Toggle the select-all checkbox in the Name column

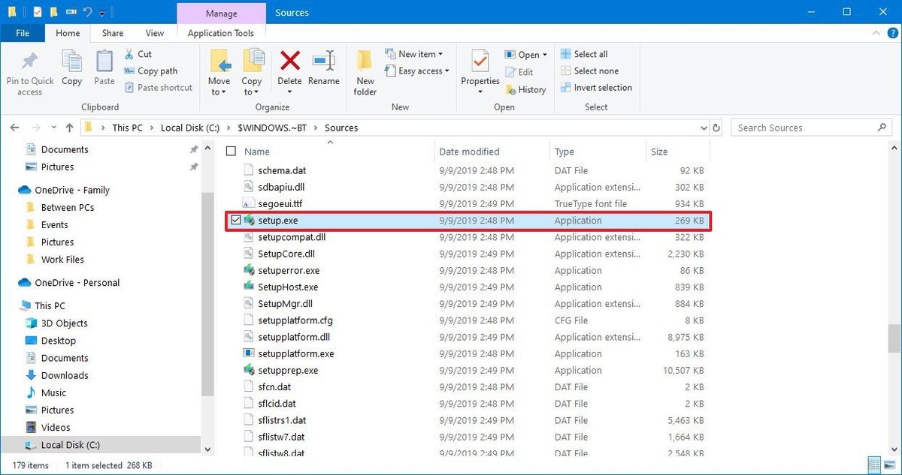(x=231, y=151)
